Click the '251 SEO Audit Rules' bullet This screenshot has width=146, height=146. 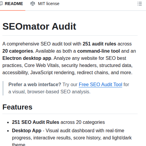[58, 122]
